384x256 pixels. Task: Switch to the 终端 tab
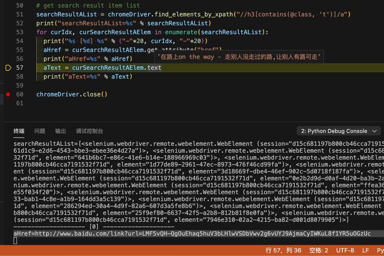(x=19, y=131)
